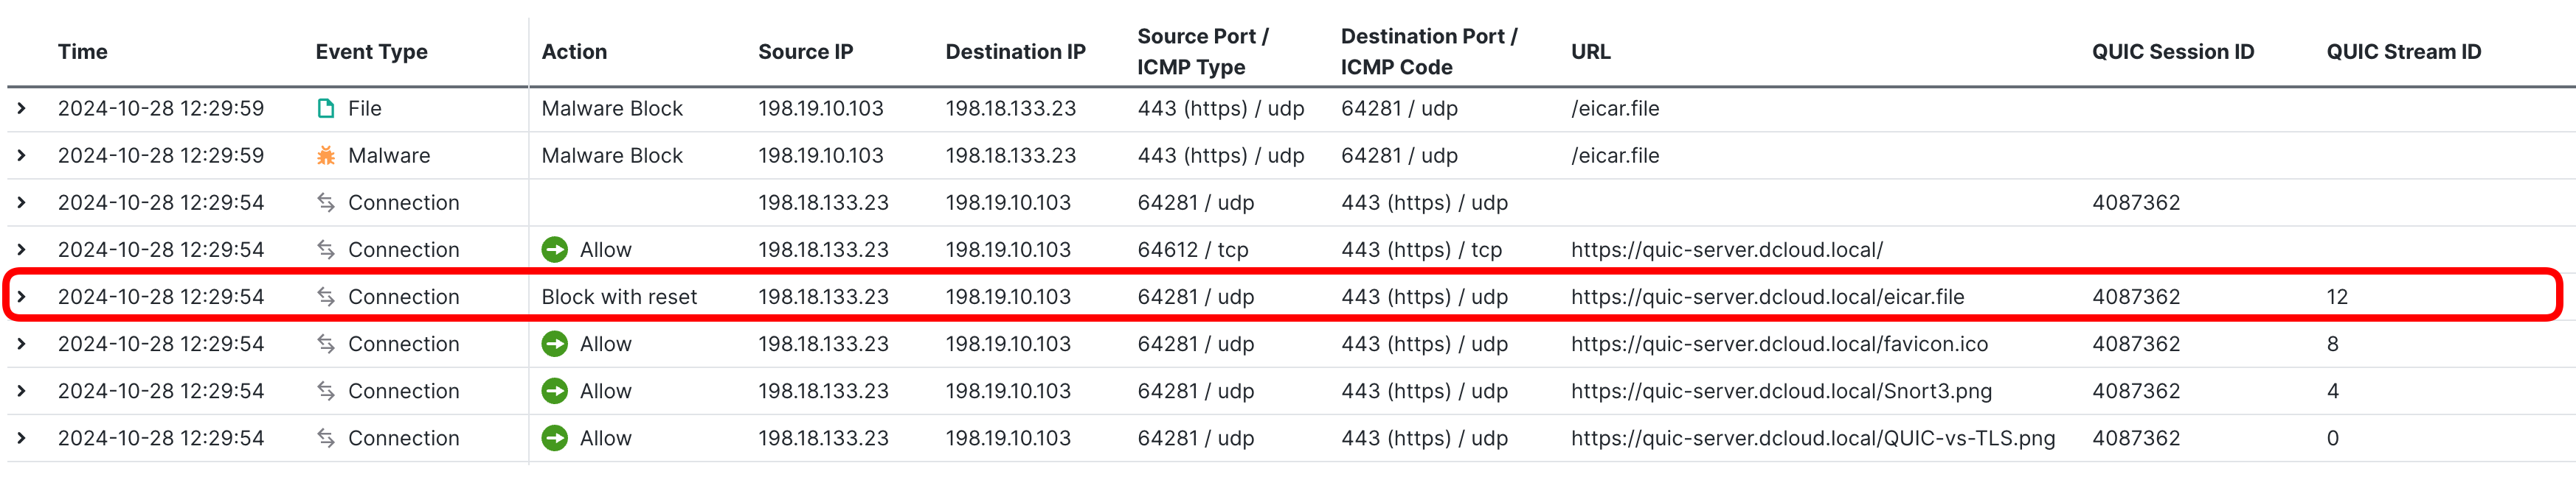The height and width of the screenshot is (477, 2576).
Task: Click the connection arrows icon on the 64612 / tcp row
Action: [326, 250]
